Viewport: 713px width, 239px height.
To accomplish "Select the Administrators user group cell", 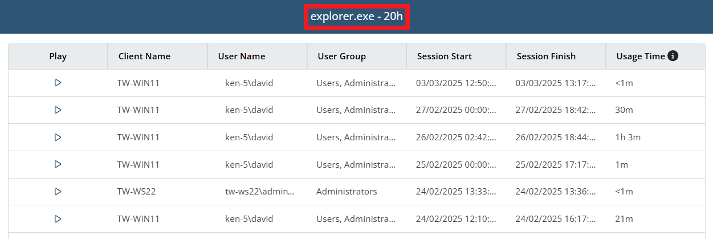I will coord(347,192).
